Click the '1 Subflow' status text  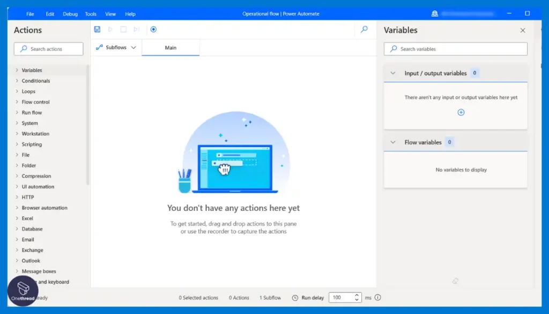tap(270, 298)
